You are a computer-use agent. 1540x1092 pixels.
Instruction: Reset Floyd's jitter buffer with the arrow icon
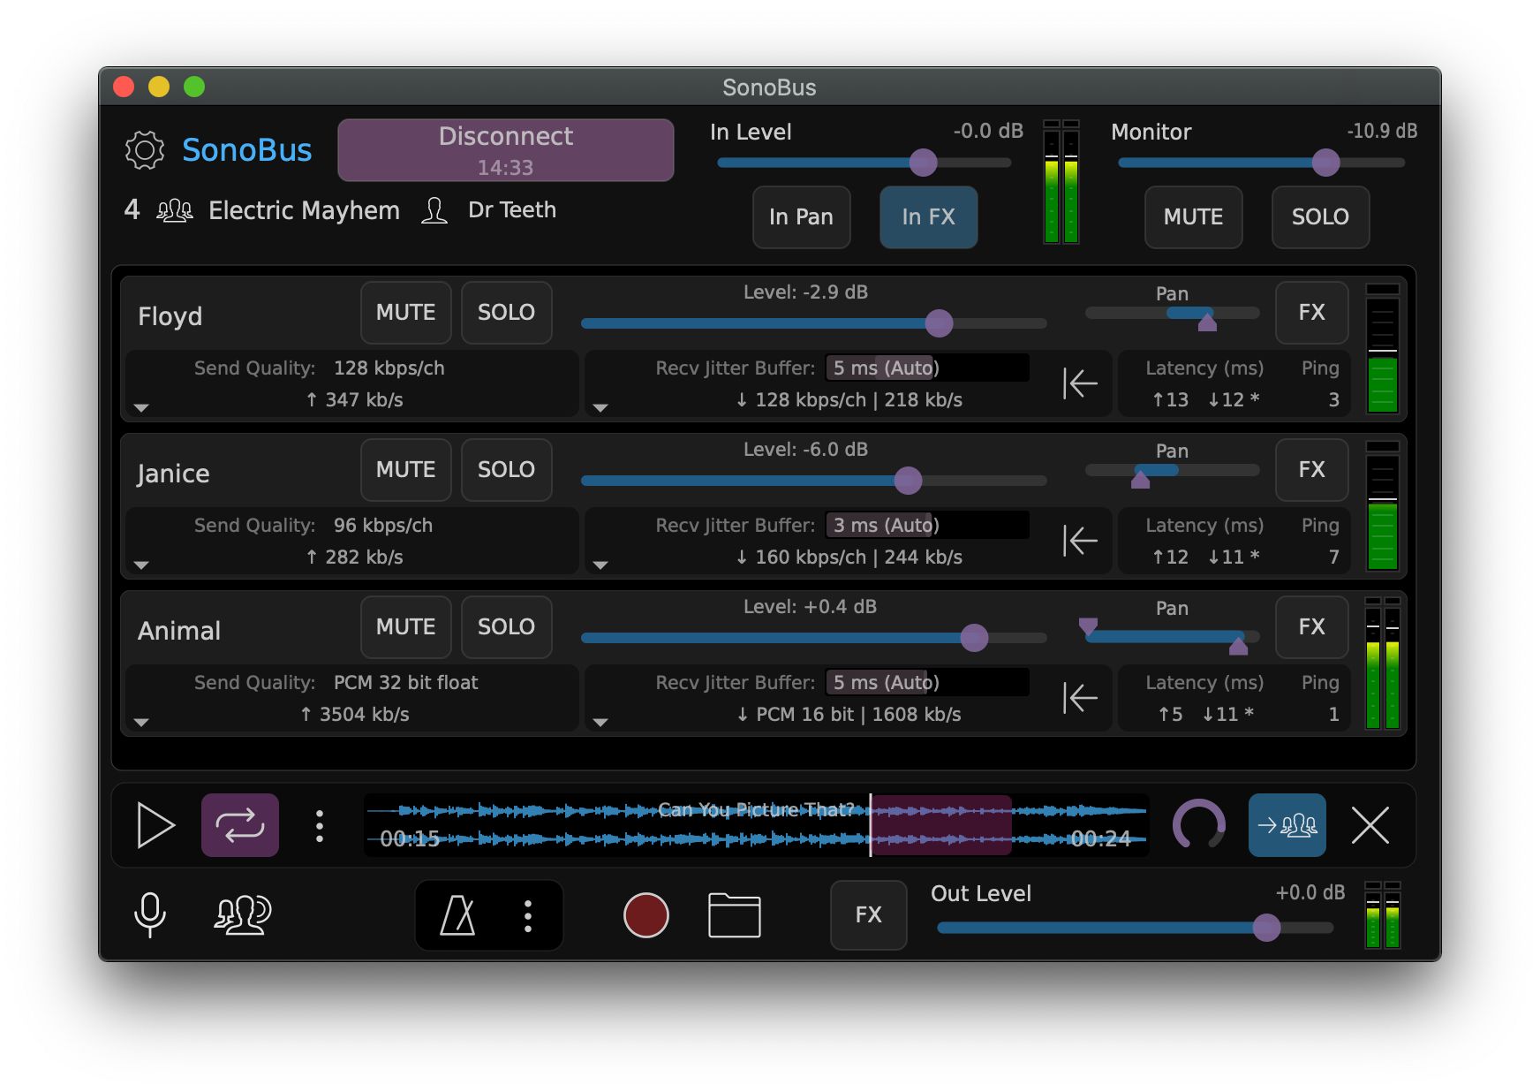(1081, 383)
